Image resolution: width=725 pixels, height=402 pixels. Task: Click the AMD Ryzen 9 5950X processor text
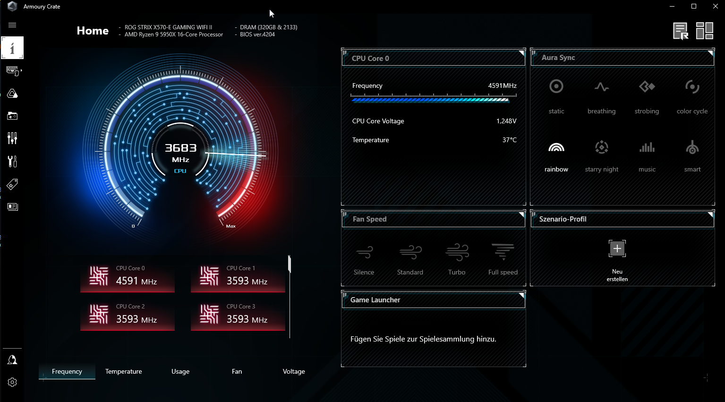coord(174,34)
